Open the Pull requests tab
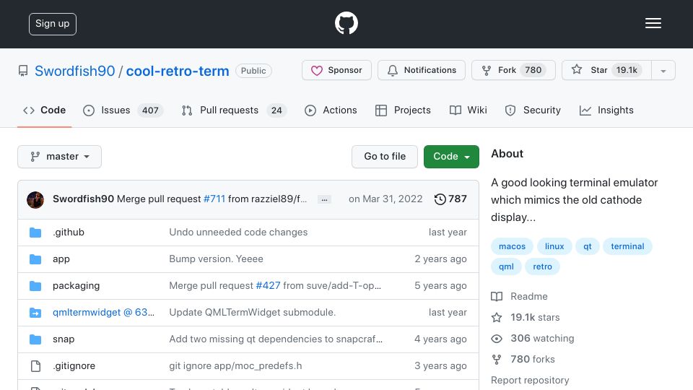693x390 pixels. [234, 110]
